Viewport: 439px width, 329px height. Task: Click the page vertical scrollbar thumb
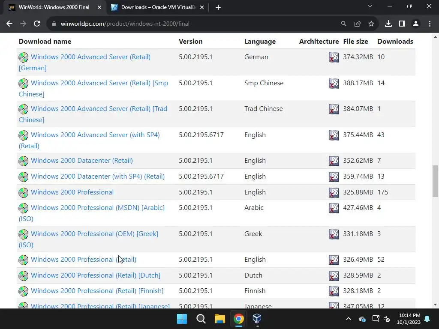pos(435,181)
